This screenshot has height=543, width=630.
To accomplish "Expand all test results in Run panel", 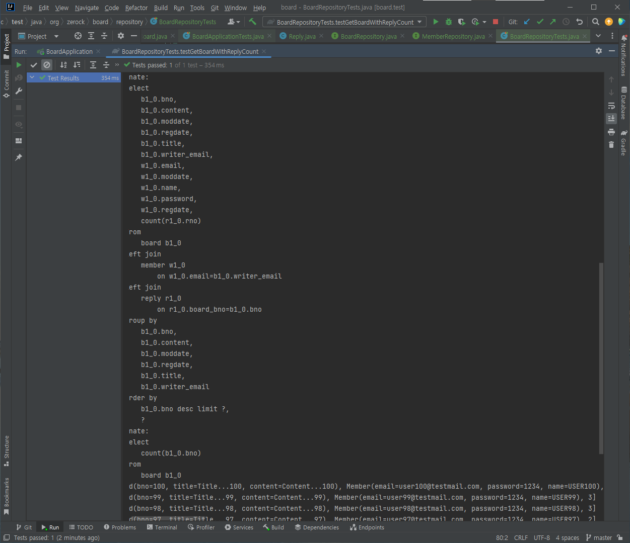I will coord(93,65).
